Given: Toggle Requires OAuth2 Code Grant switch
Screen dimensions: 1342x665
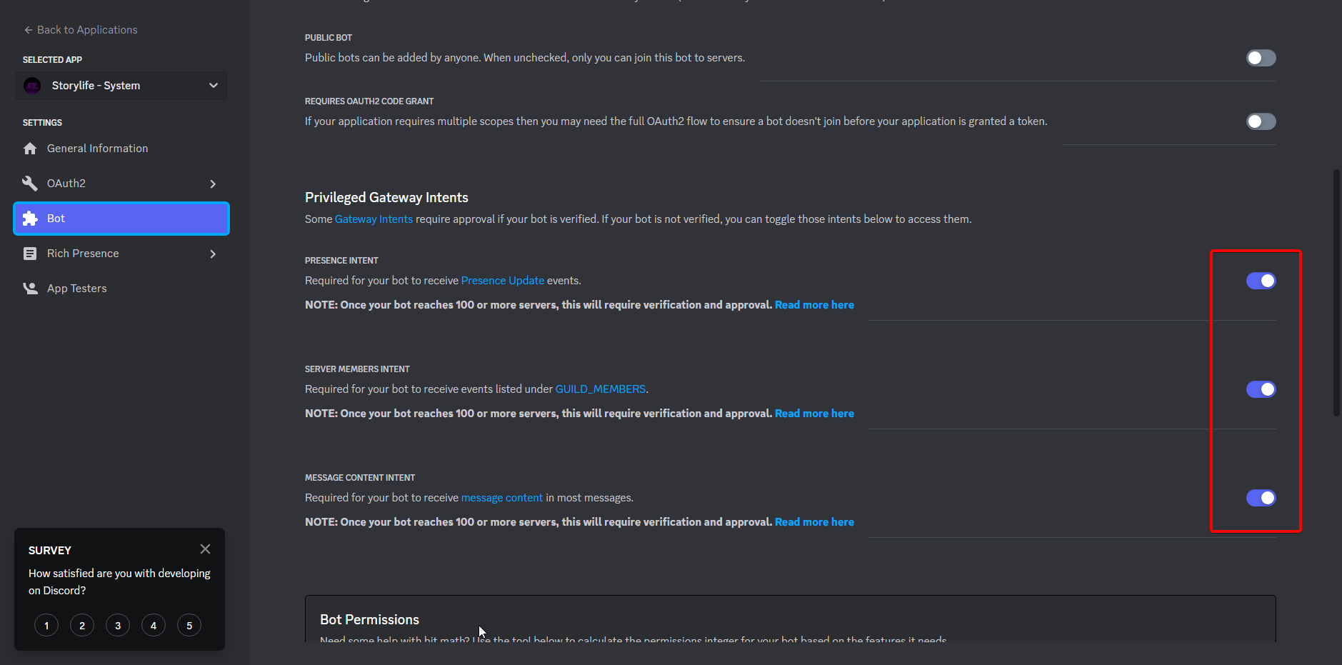Looking at the screenshot, I should pyautogui.click(x=1261, y=121).
